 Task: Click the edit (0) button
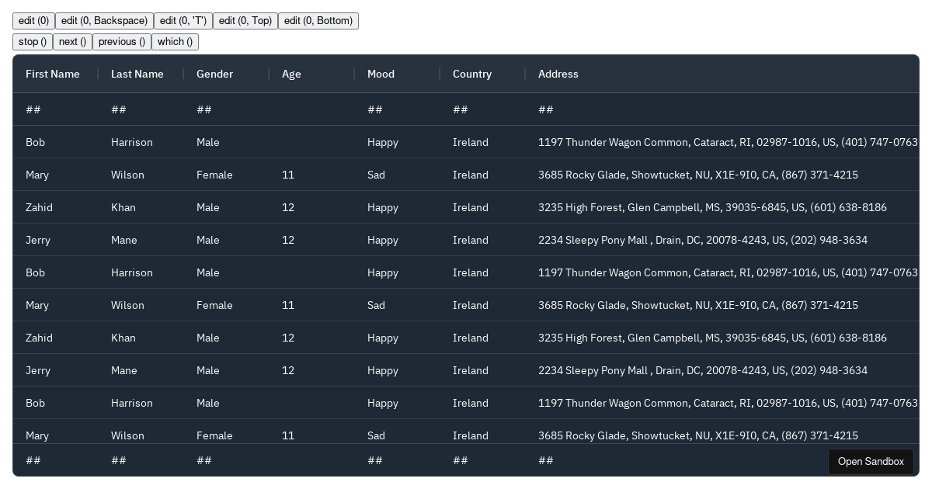click(x=33, y=21)
